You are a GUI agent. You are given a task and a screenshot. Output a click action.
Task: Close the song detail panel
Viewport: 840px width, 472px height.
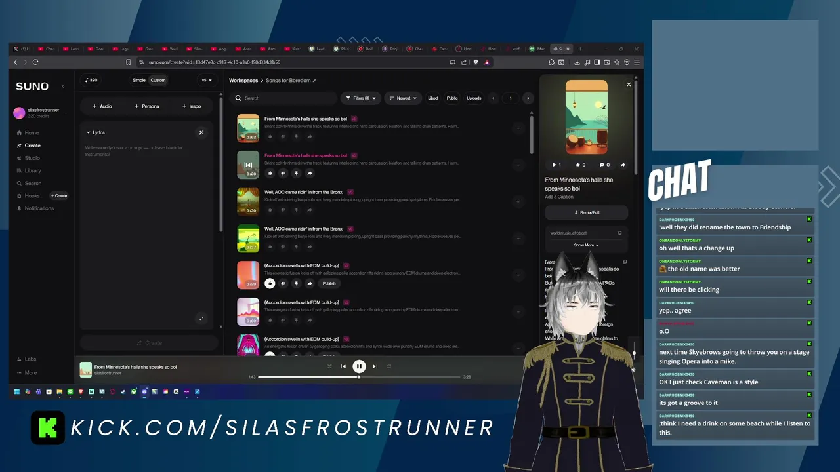tap(629, 84)
